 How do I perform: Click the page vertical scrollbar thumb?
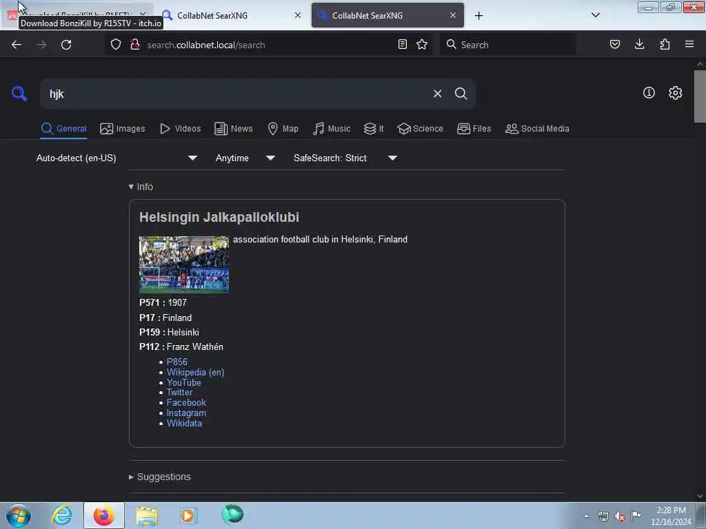point(700,96)
